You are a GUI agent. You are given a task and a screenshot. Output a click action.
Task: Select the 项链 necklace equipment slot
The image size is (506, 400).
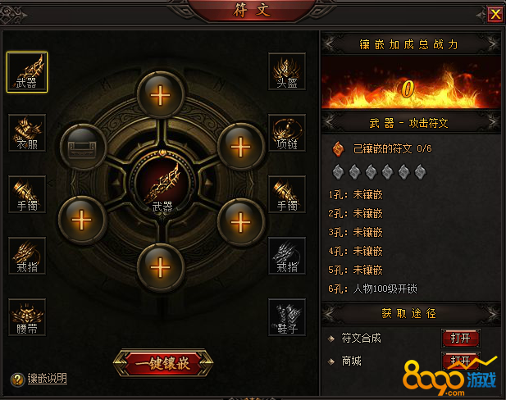point(287,133)
